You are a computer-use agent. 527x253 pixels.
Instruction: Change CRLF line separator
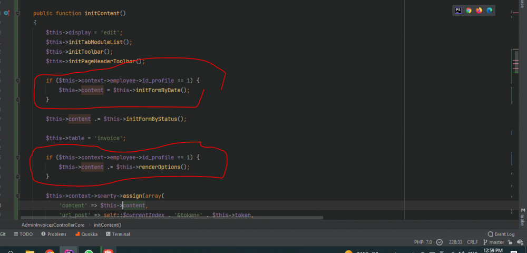click(472, 242)
